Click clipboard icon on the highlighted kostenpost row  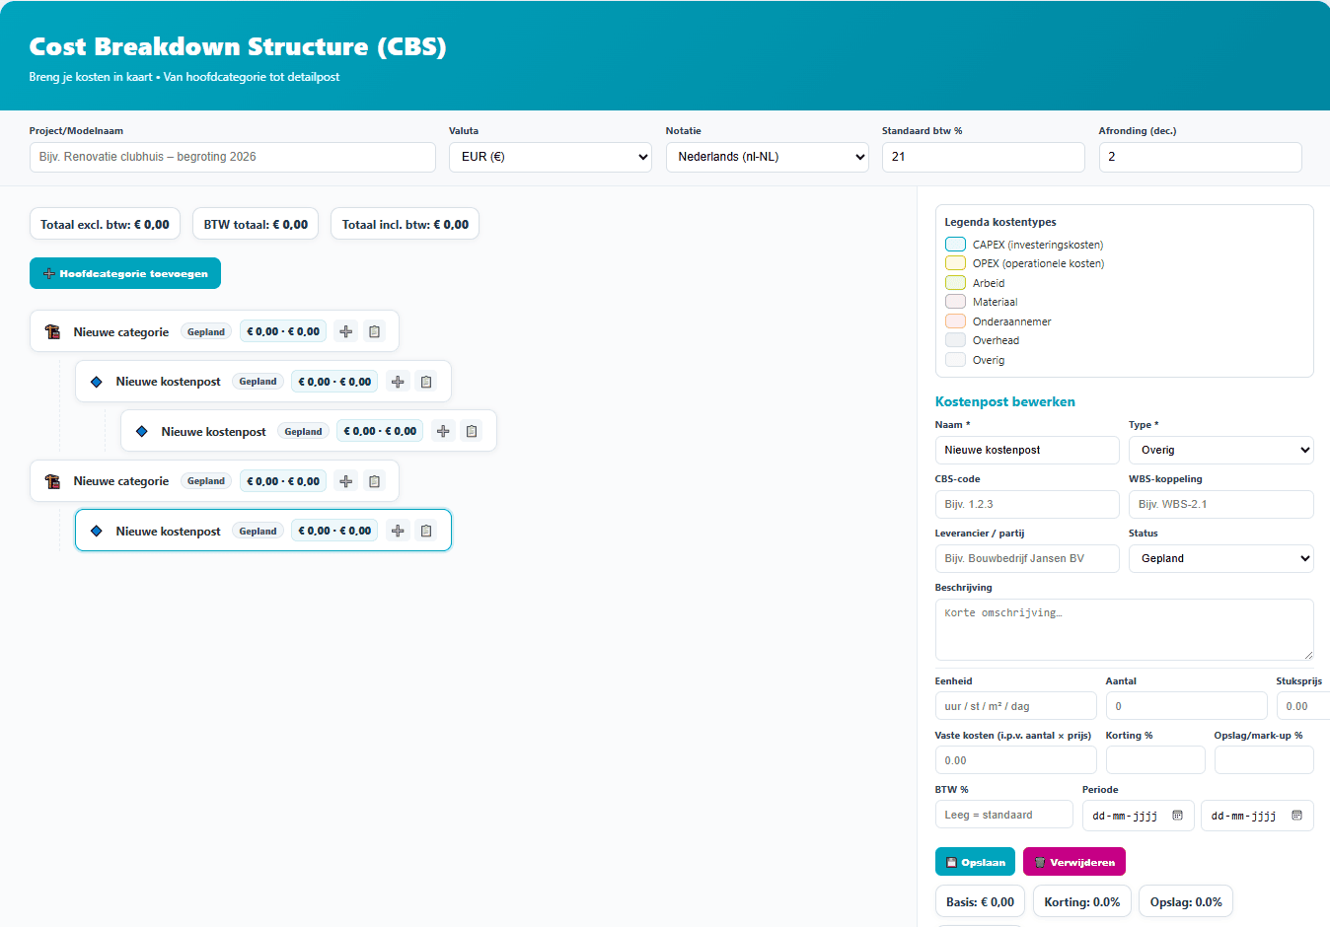[x=426, y=531]
